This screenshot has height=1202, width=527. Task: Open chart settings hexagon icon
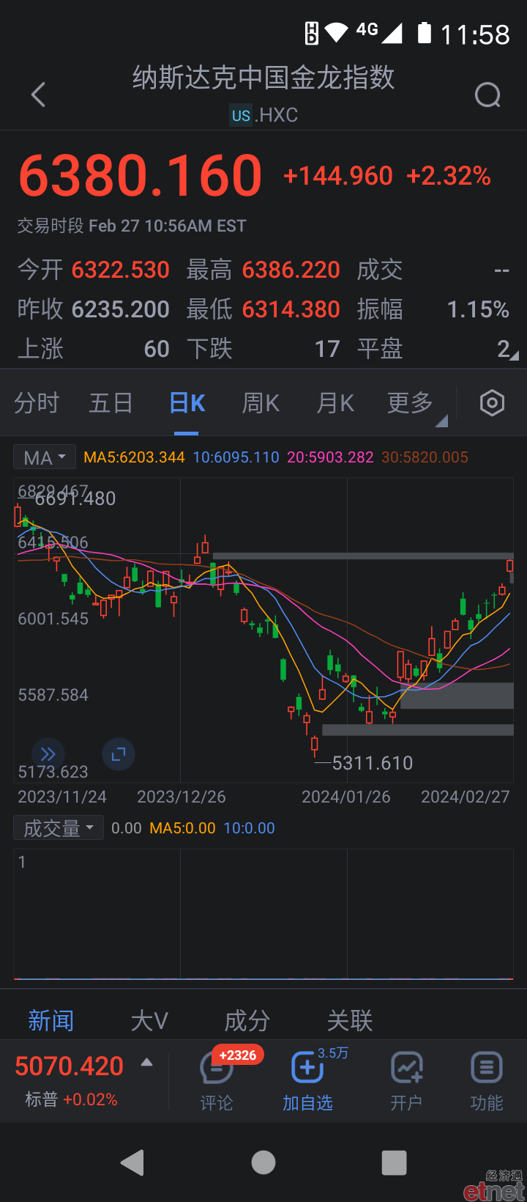click(492, 403)
